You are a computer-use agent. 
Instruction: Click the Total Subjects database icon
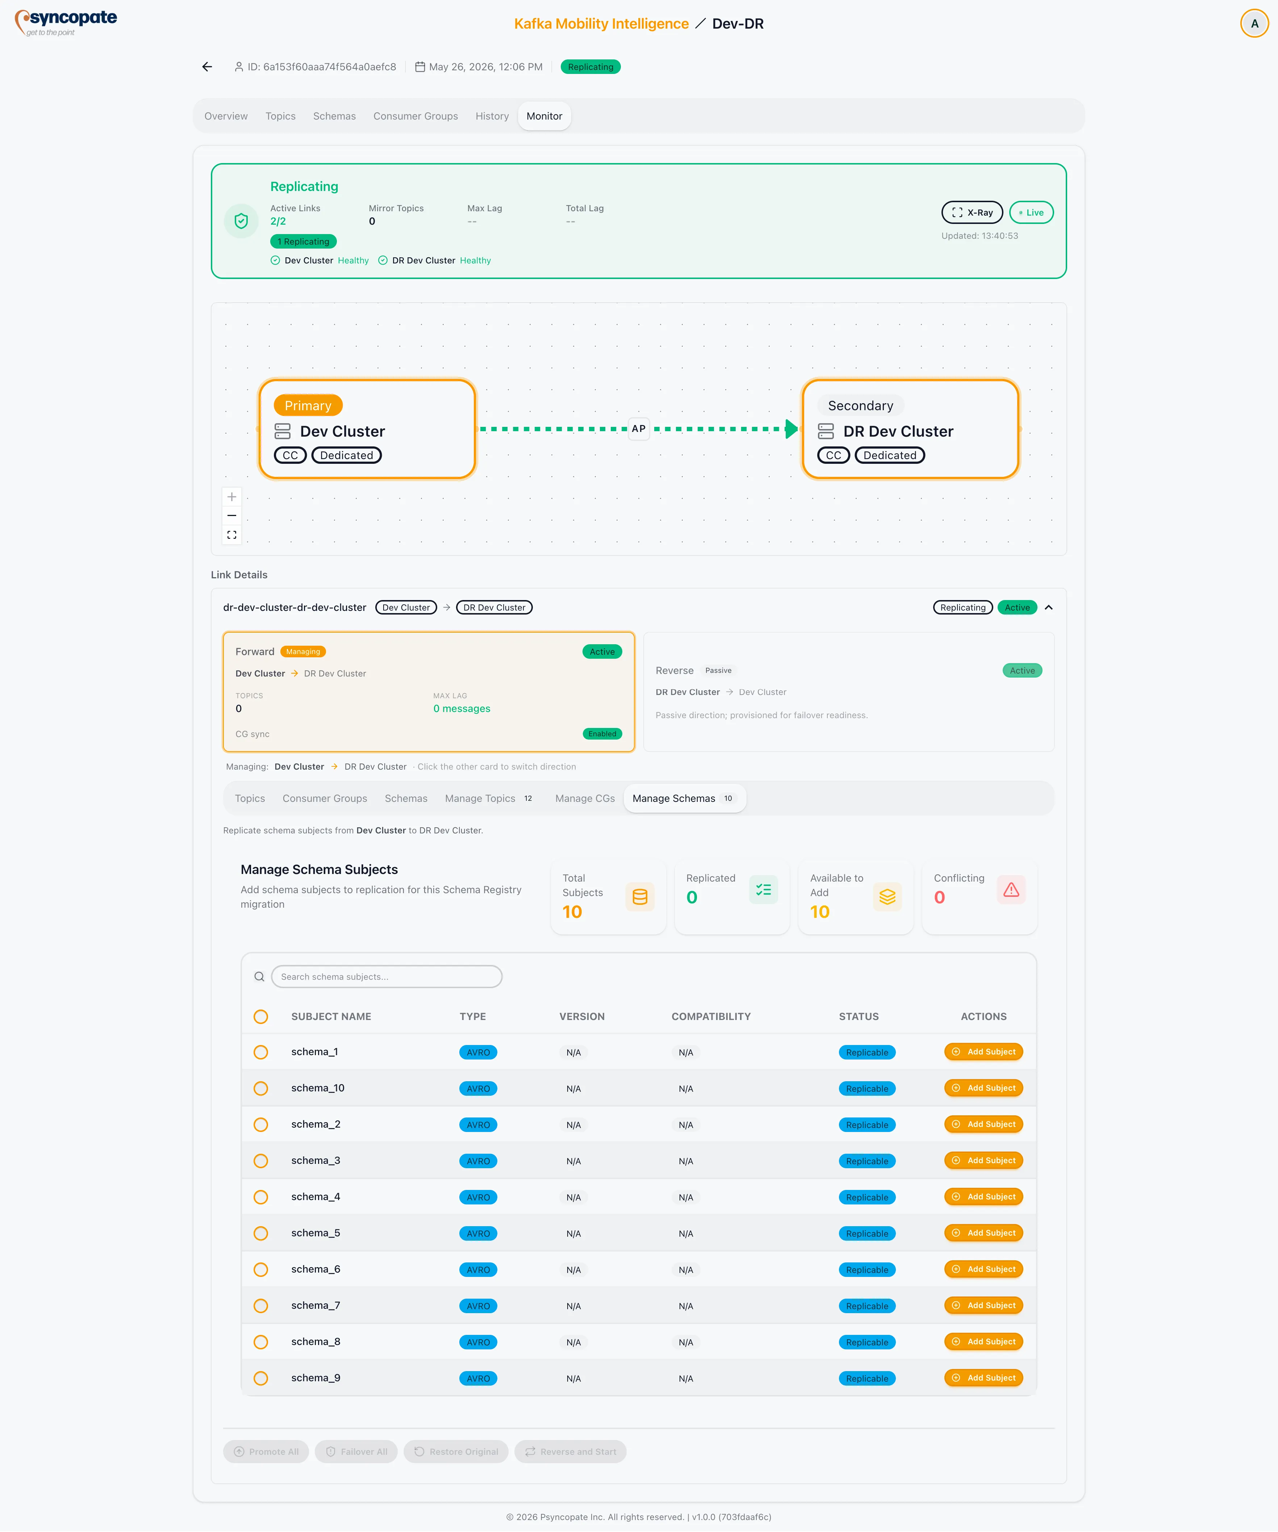tap(640, 896)
